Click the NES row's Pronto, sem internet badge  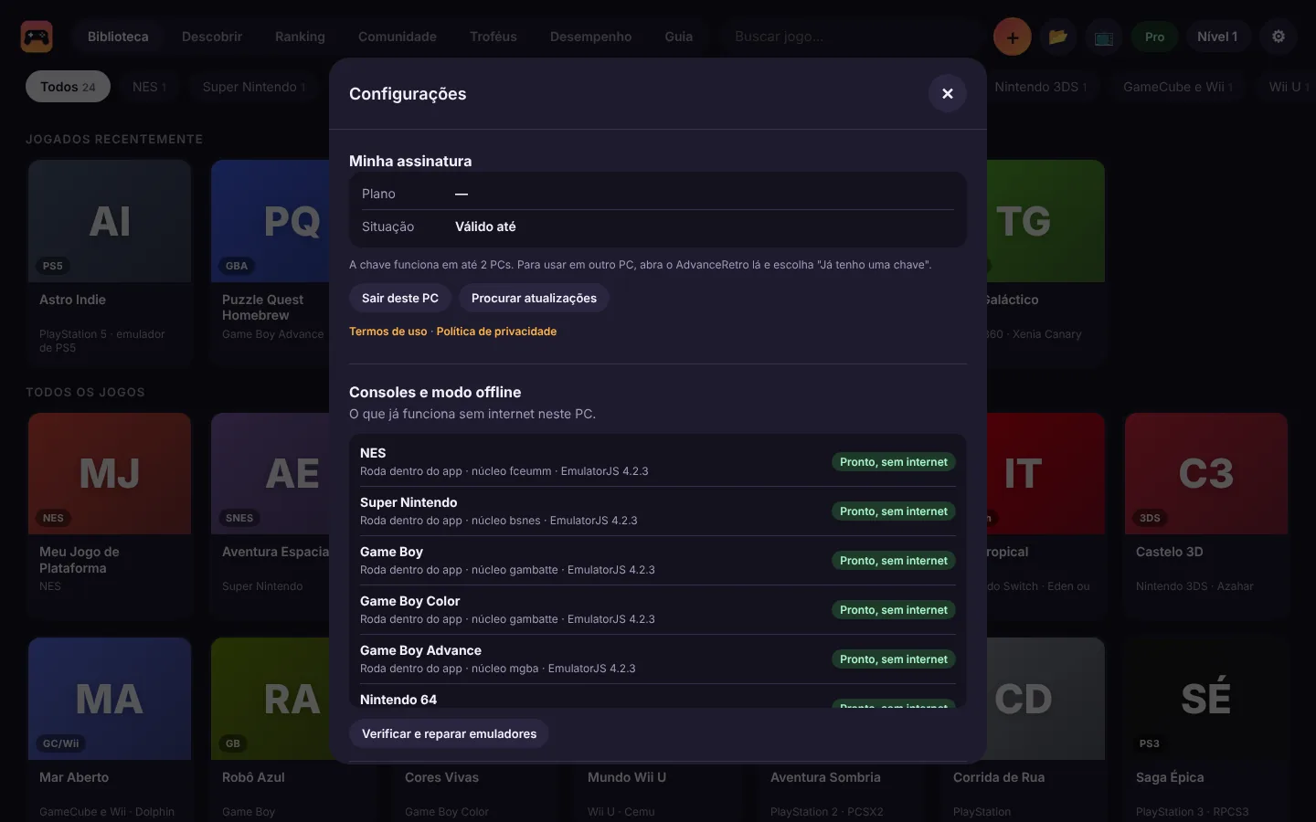tap(894, 462)
